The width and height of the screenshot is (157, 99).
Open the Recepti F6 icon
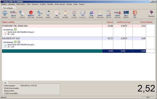point(56,13)
